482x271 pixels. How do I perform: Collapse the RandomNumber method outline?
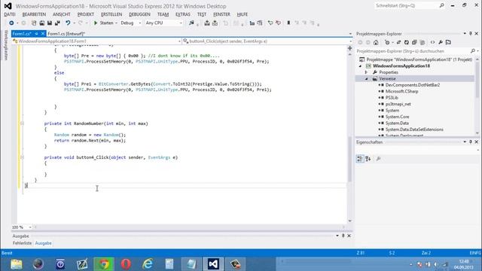[22, 123]
